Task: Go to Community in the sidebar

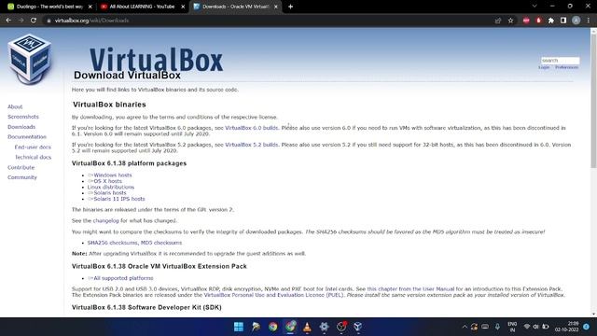Action: pos(22,177)
